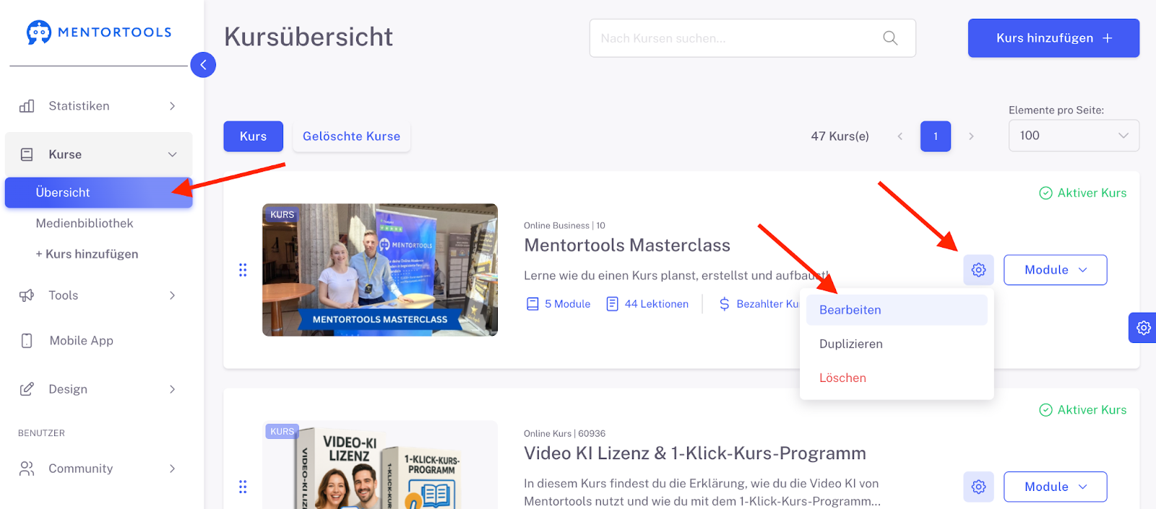The width and height of the screenshot is (1156, 509).
Task: Select Löschen from the context menu
Action: [x=897, y=378]
